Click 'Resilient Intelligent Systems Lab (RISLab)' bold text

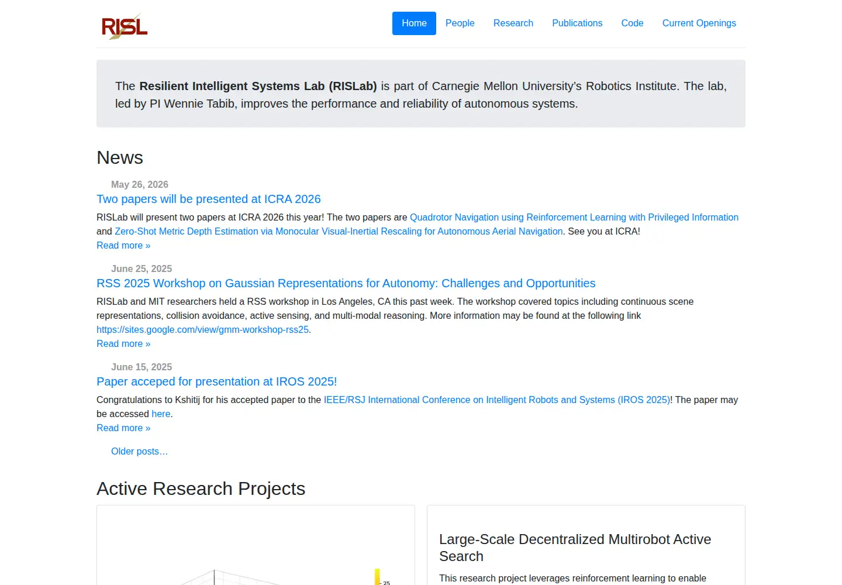click(x=258, y=86)
